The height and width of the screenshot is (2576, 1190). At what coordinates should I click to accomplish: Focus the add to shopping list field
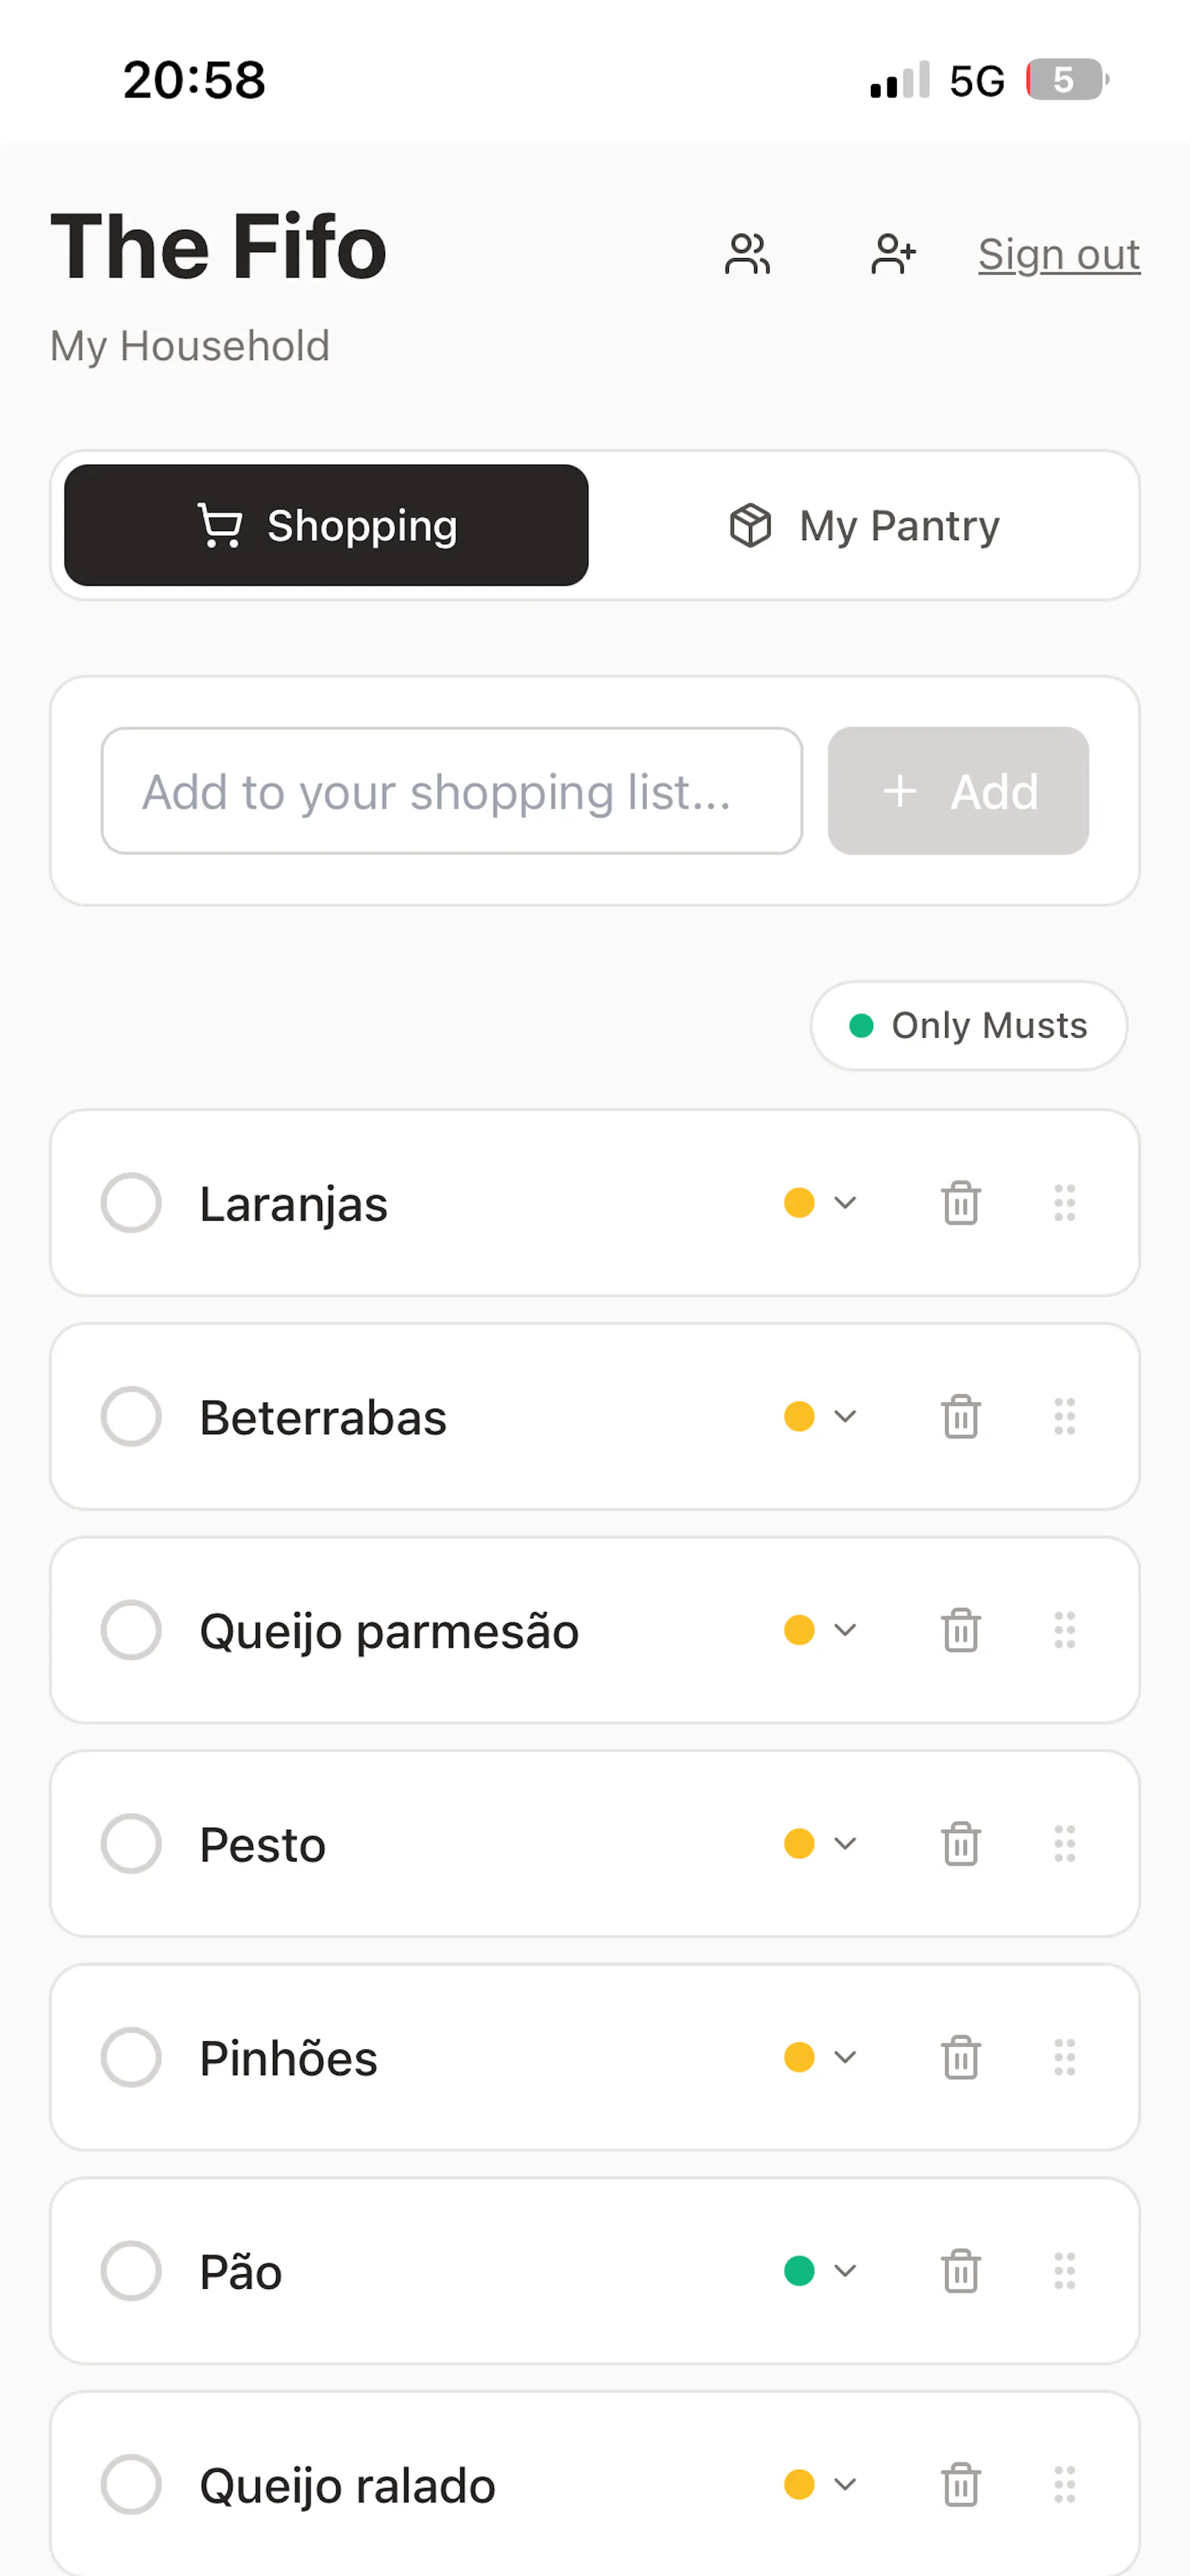[451, 791]
